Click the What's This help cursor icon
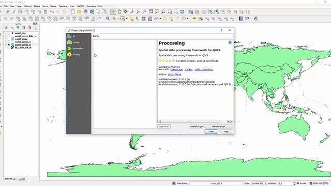Image resolution: width=331 pixels, height=186 pixels. click(x=247, y=19)
